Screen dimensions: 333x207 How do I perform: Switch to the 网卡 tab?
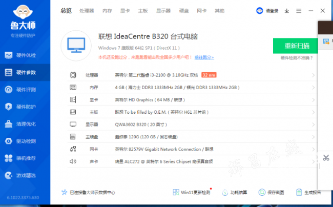pyautogui.click(x=201, y=11)
